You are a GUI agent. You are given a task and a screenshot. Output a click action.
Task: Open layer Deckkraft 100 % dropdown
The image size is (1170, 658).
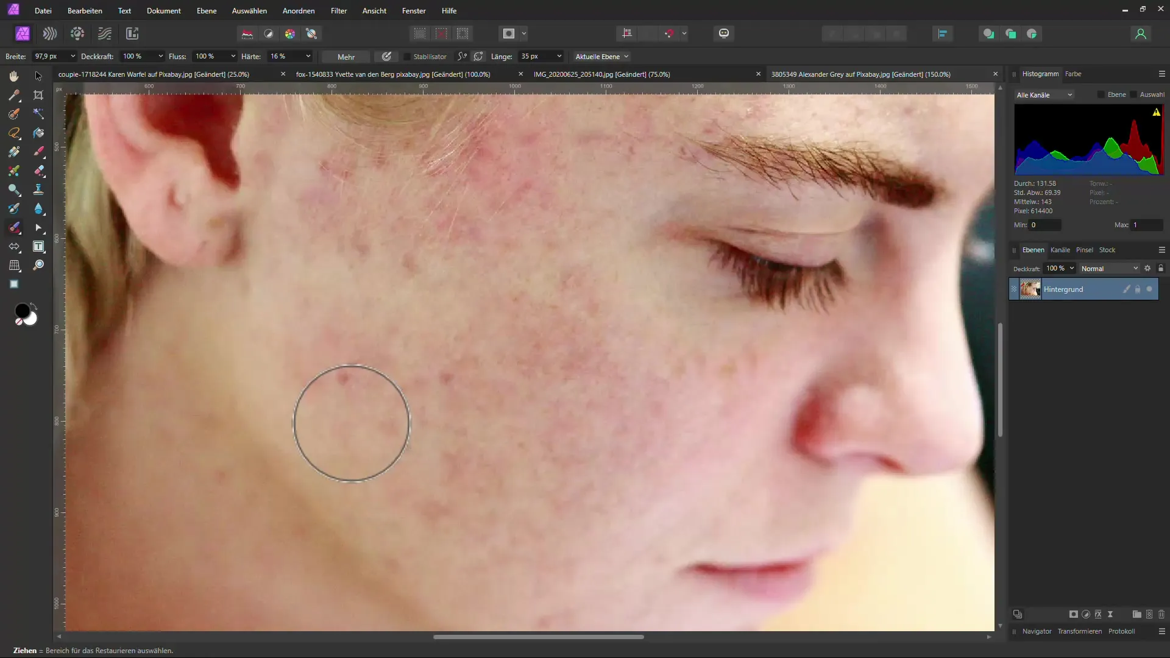tap(1072, 269)
